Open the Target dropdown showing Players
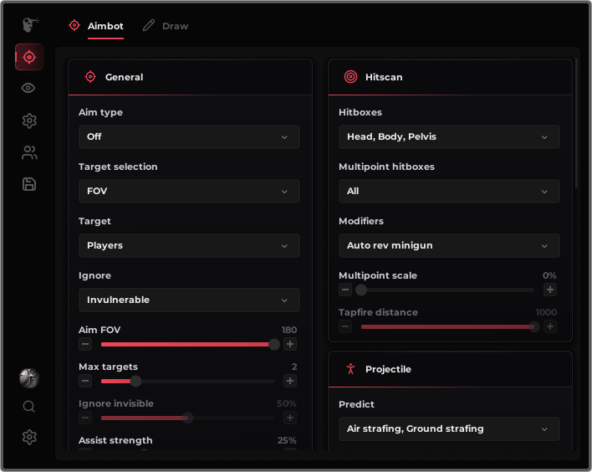Viewport: 592px width, 472px height. point(189,246)
